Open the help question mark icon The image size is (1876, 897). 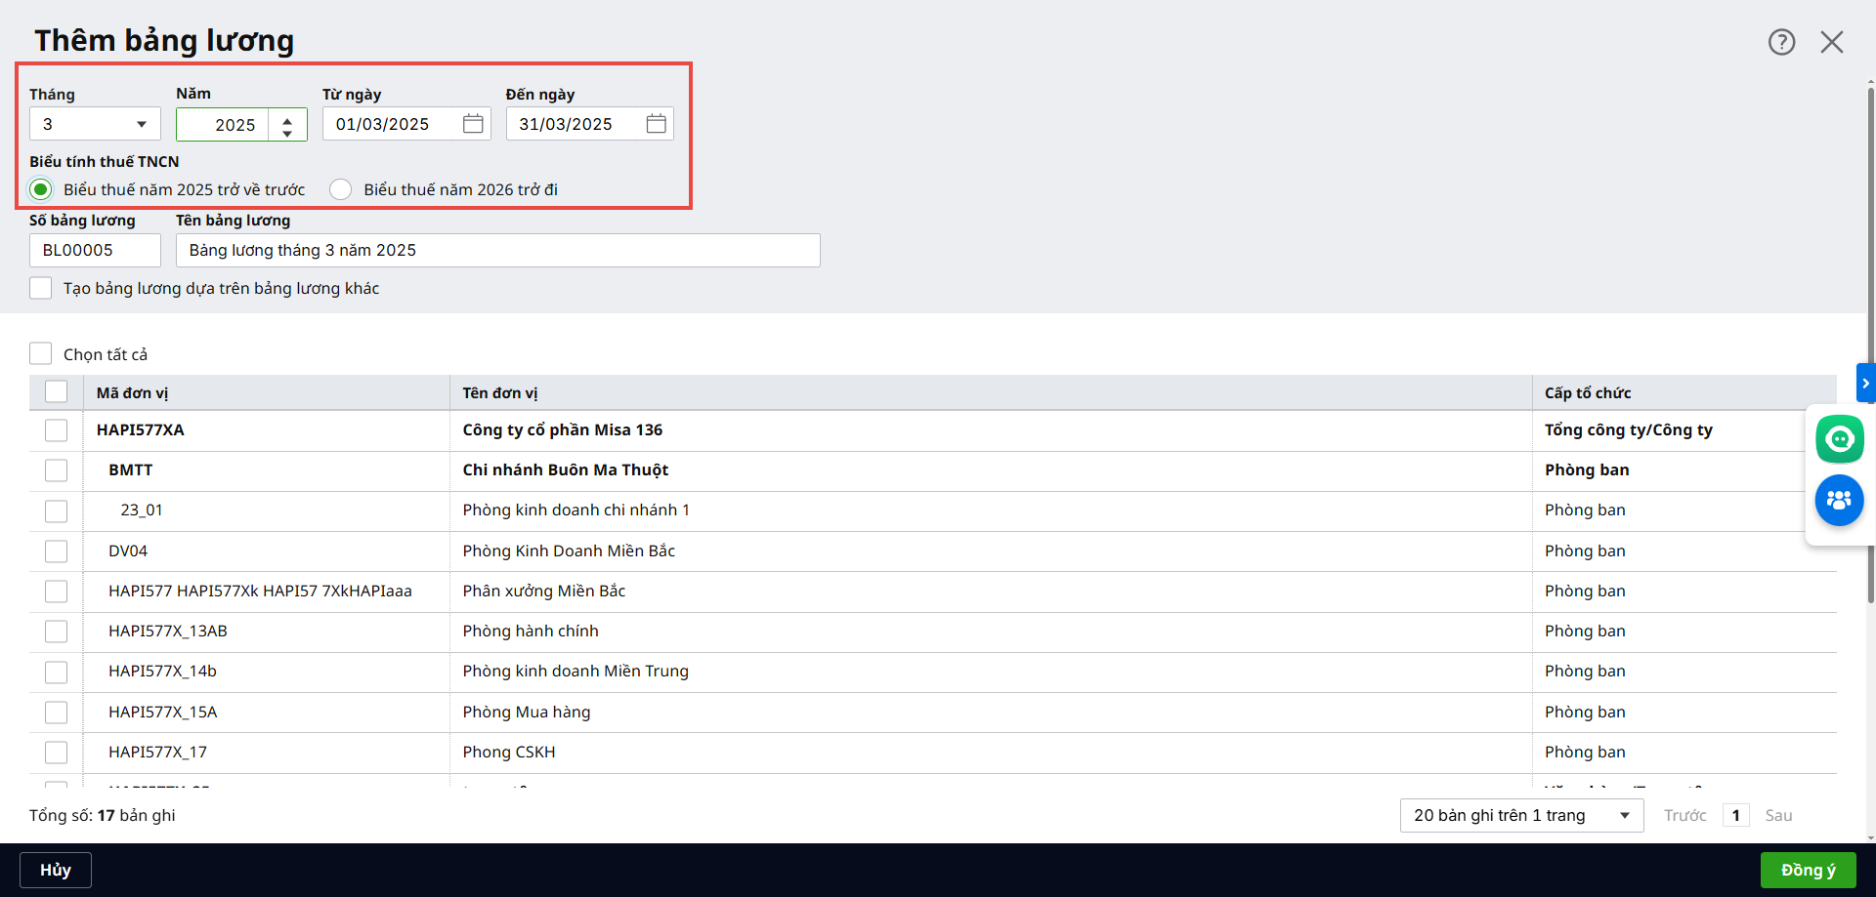point(1781,42)
